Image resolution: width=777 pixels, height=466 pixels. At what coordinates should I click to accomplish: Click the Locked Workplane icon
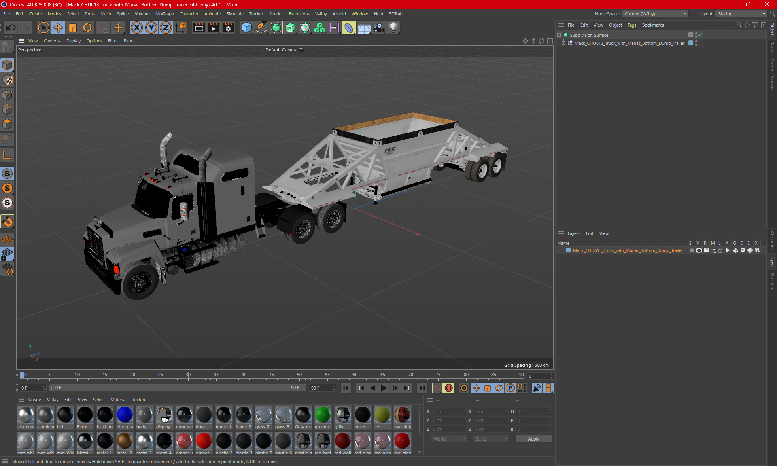point(7,254)
